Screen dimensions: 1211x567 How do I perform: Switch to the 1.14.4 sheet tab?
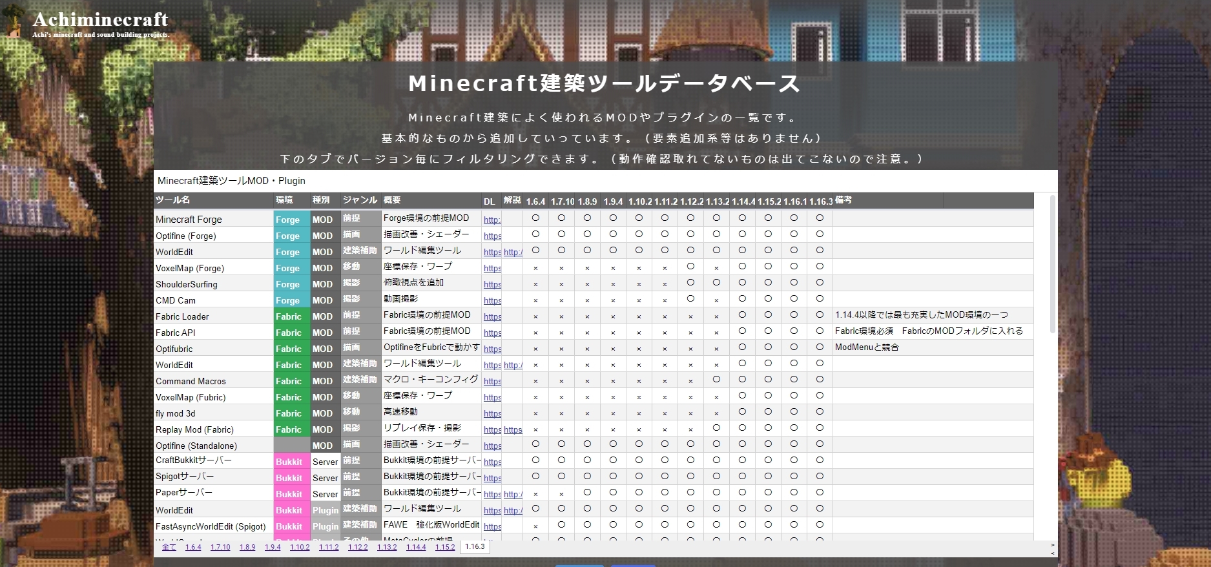[416, 547]
